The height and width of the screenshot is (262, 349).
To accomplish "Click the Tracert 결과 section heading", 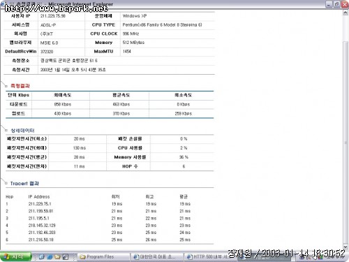I will 24,184.
